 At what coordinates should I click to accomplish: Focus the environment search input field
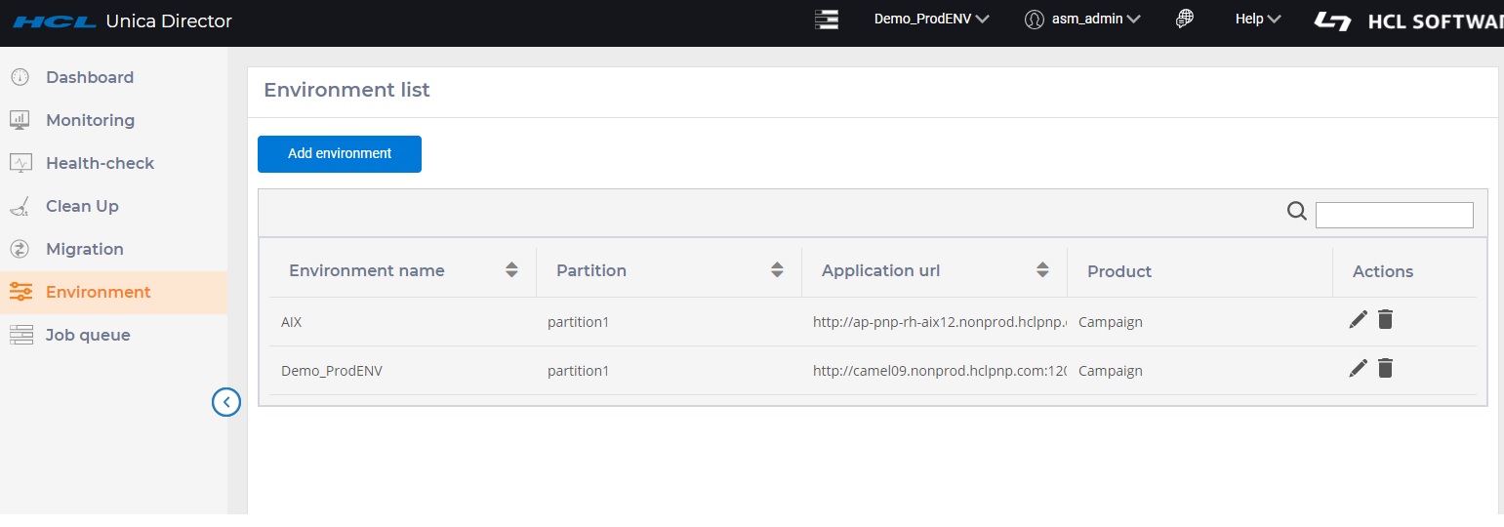(1394, 215)
